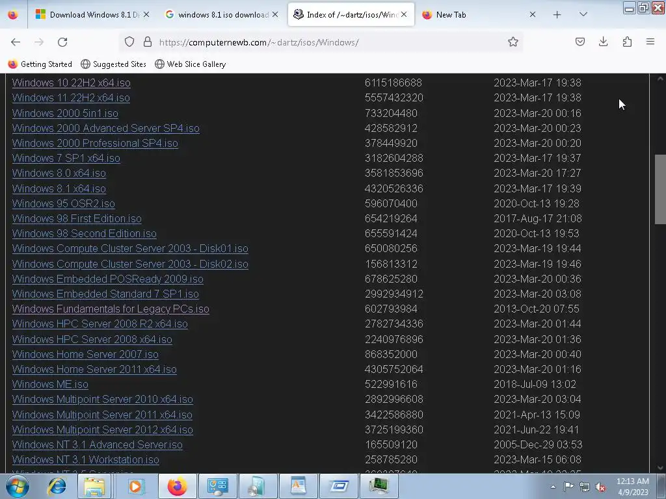This screenshot has width=666, height=499.
Task: Open the tracking protection shield icon
Action: click(129, 42)
